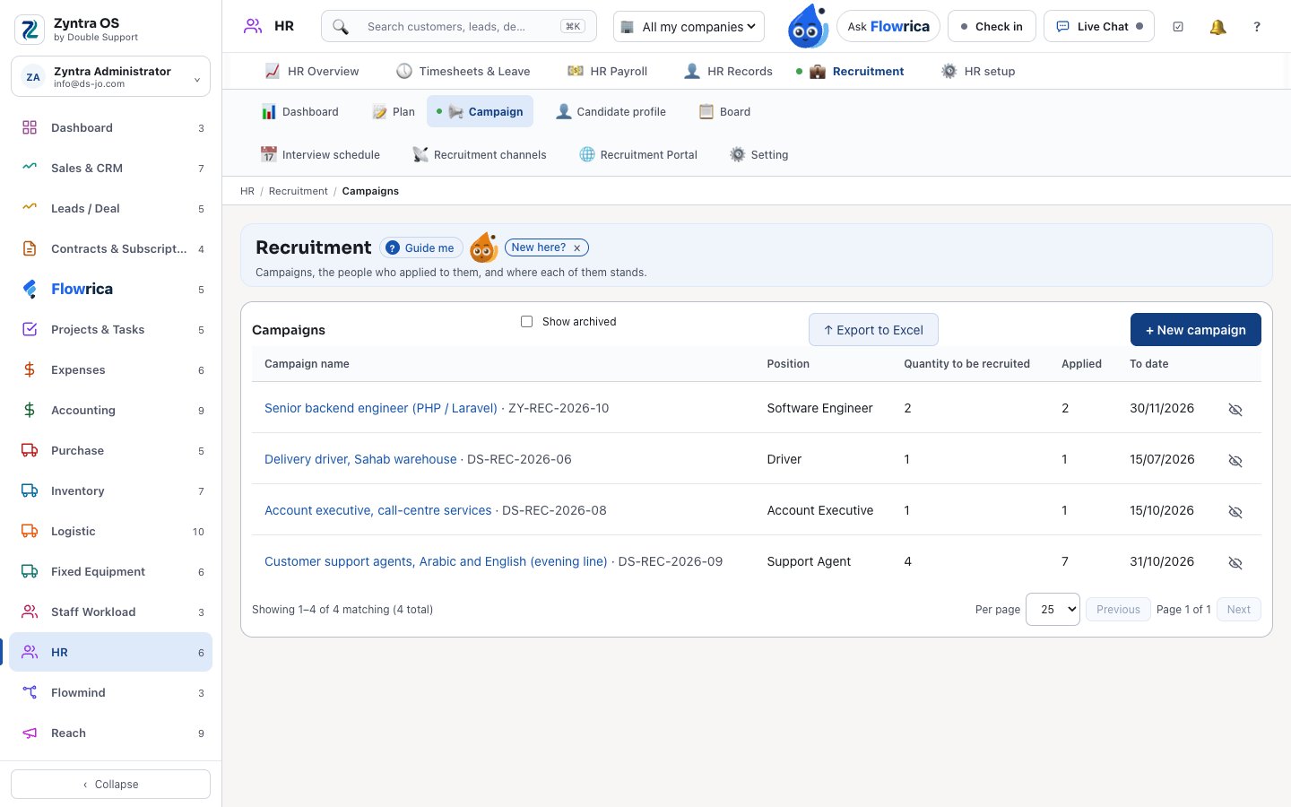
Task: Open the Recruitment Portal sub-tab
Action: click(x=638, y=155)
